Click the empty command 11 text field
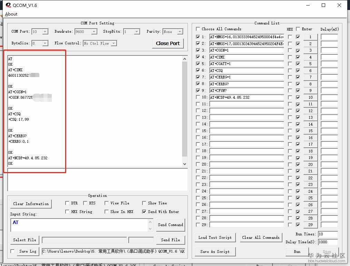 247,104
